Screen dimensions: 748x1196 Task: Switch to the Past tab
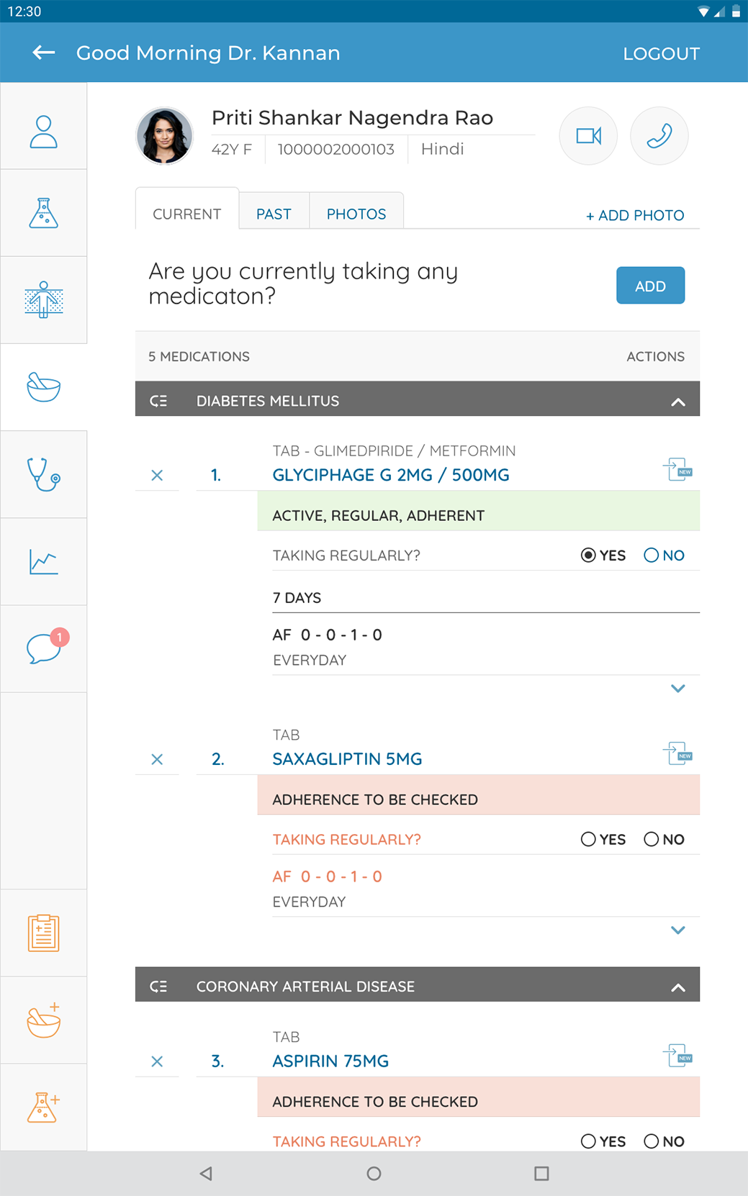(274, 214)
